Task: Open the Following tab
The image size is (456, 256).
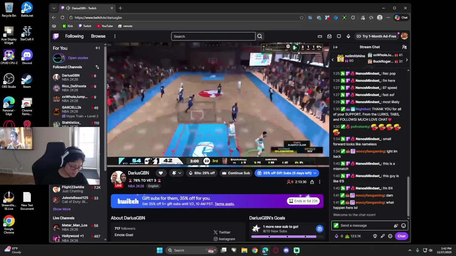Action: pos(74,36)
